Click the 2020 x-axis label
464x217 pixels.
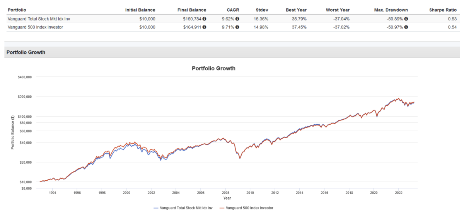point(374,192)
